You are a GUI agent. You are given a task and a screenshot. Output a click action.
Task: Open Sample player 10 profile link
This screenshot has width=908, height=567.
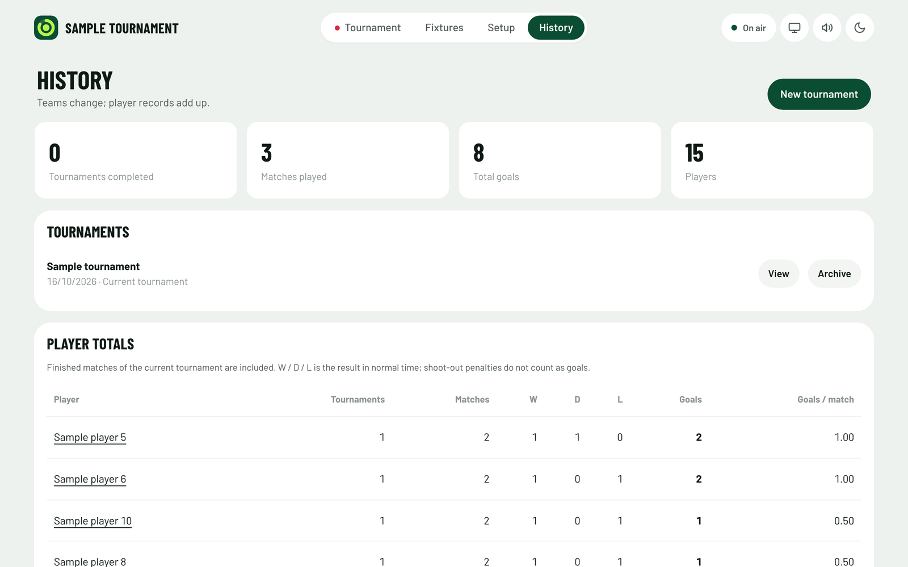(x=93, y=521)
